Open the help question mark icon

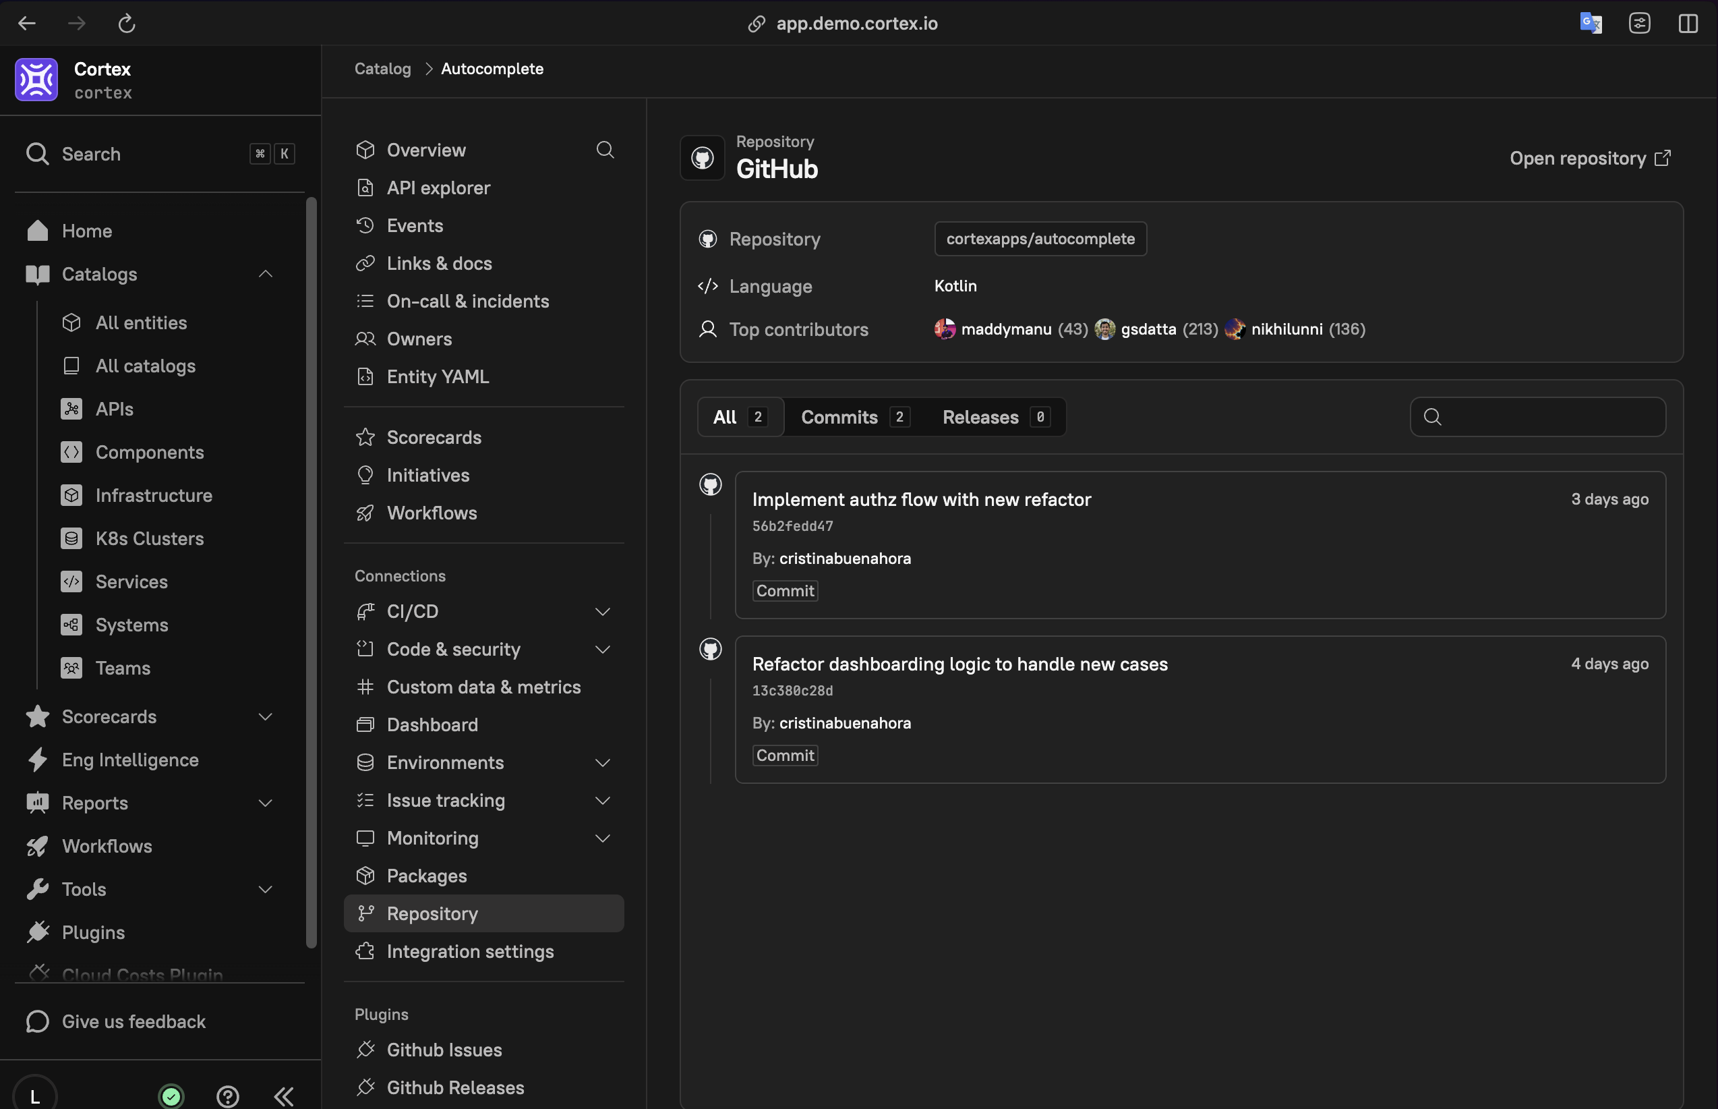(x=227, y=1096)
